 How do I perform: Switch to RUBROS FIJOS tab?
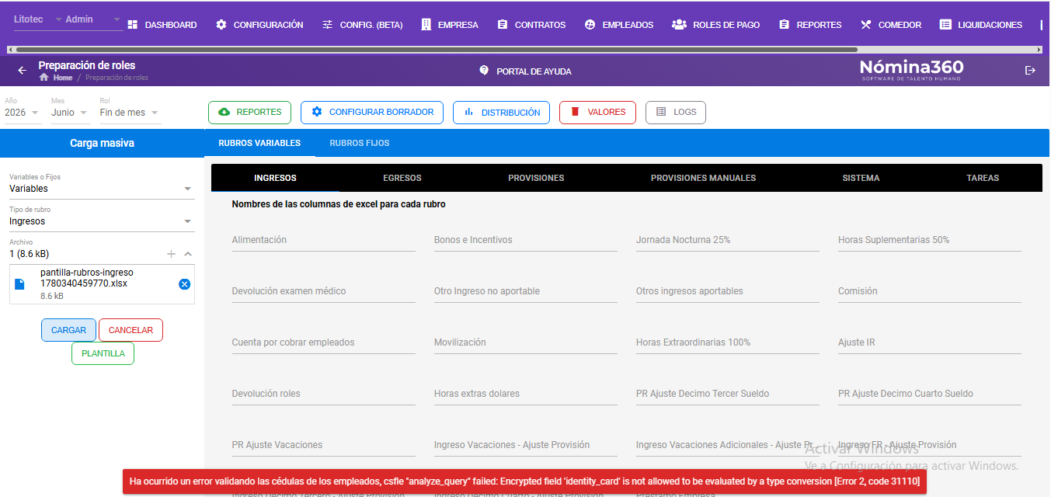click(x=360, y=143)
